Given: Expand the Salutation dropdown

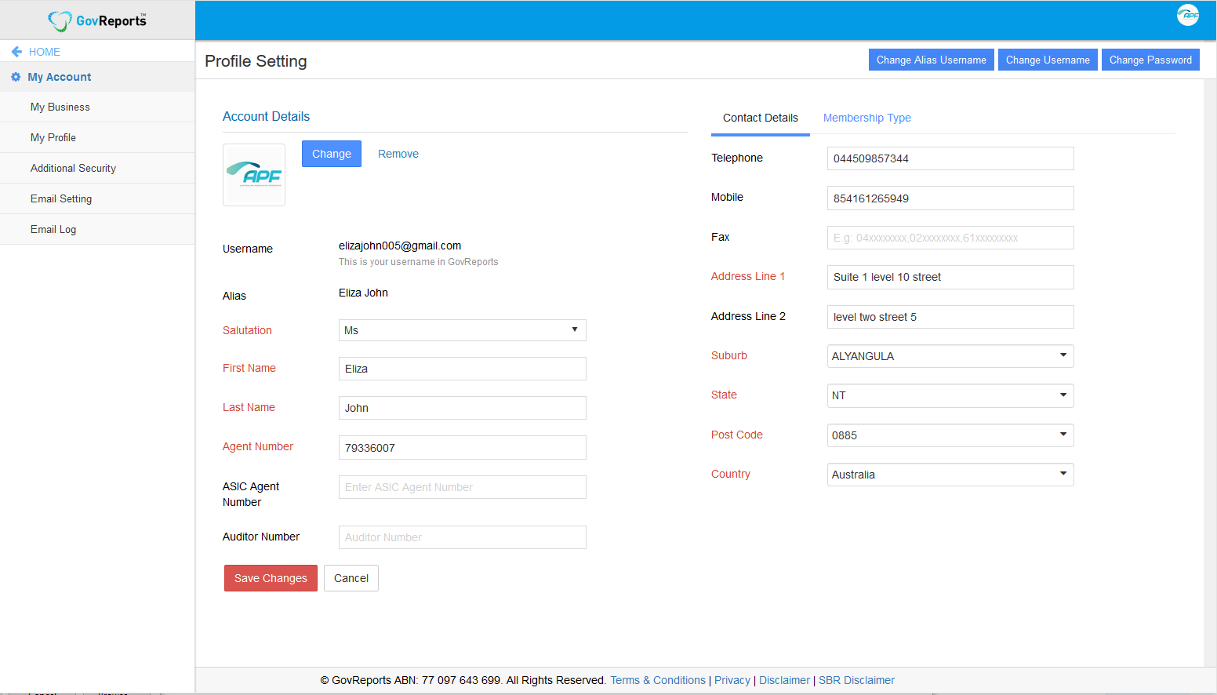Looking at the screenshot, I should [x=462, y=330].
